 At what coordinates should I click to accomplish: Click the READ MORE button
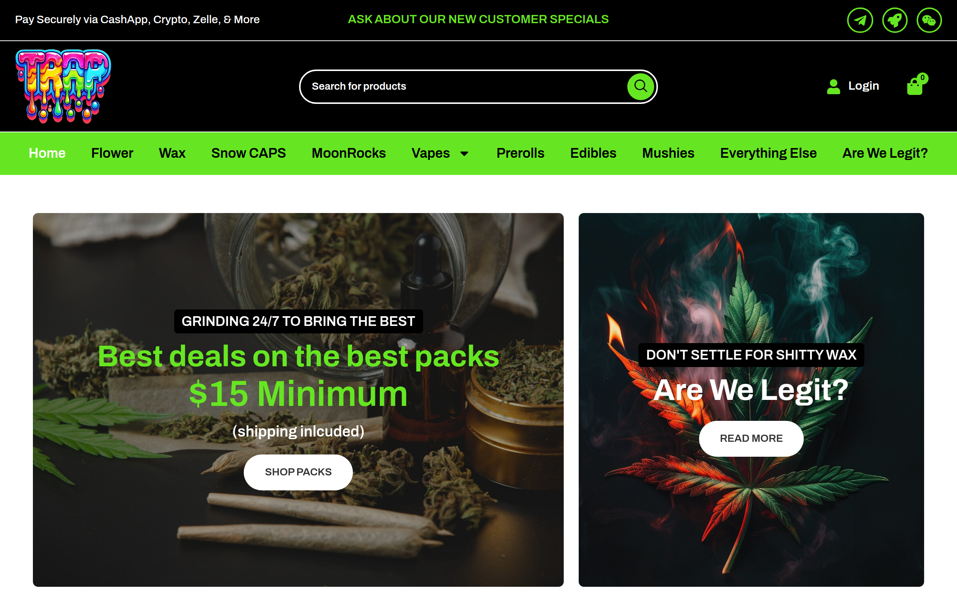[751, 438]
